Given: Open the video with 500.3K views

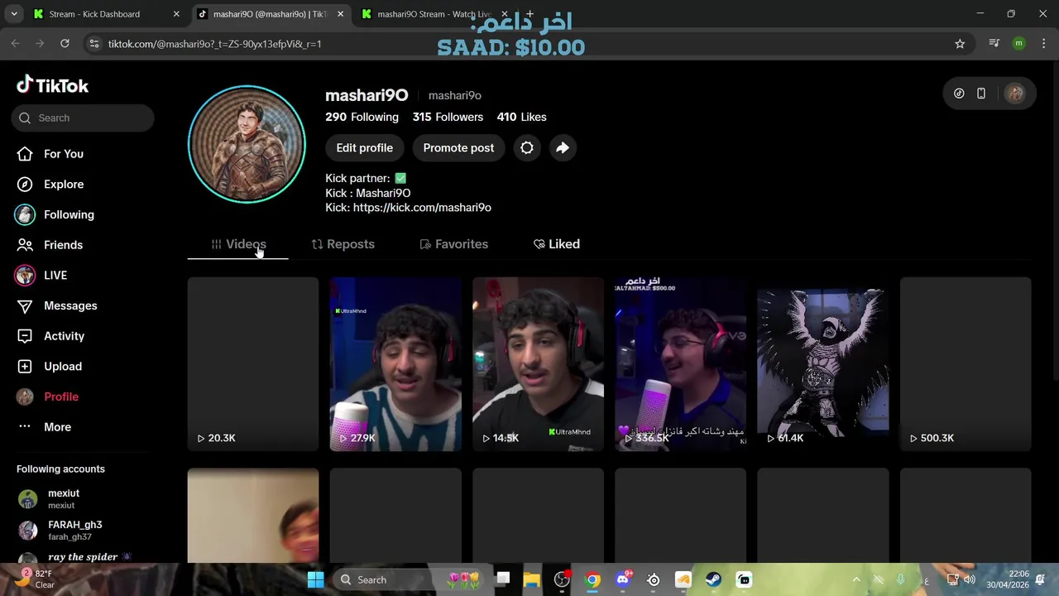Looking at the screenshot, I should (x=966, y=364).
